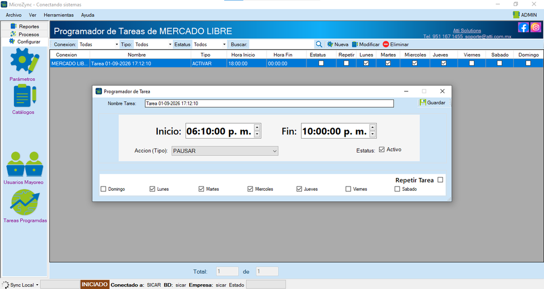Image resolution: width=544 pixels, height=289 pixels.
Task: Increase the Inicio time with up arrow
Action: [257, 127]
